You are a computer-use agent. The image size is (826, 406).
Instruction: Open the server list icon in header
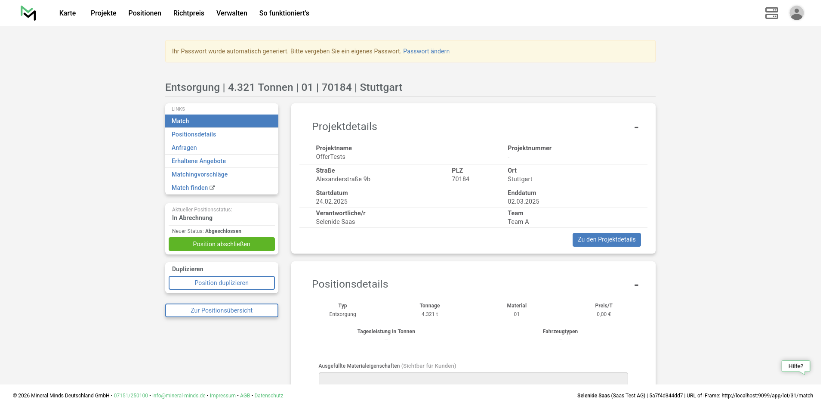(771, 13)
